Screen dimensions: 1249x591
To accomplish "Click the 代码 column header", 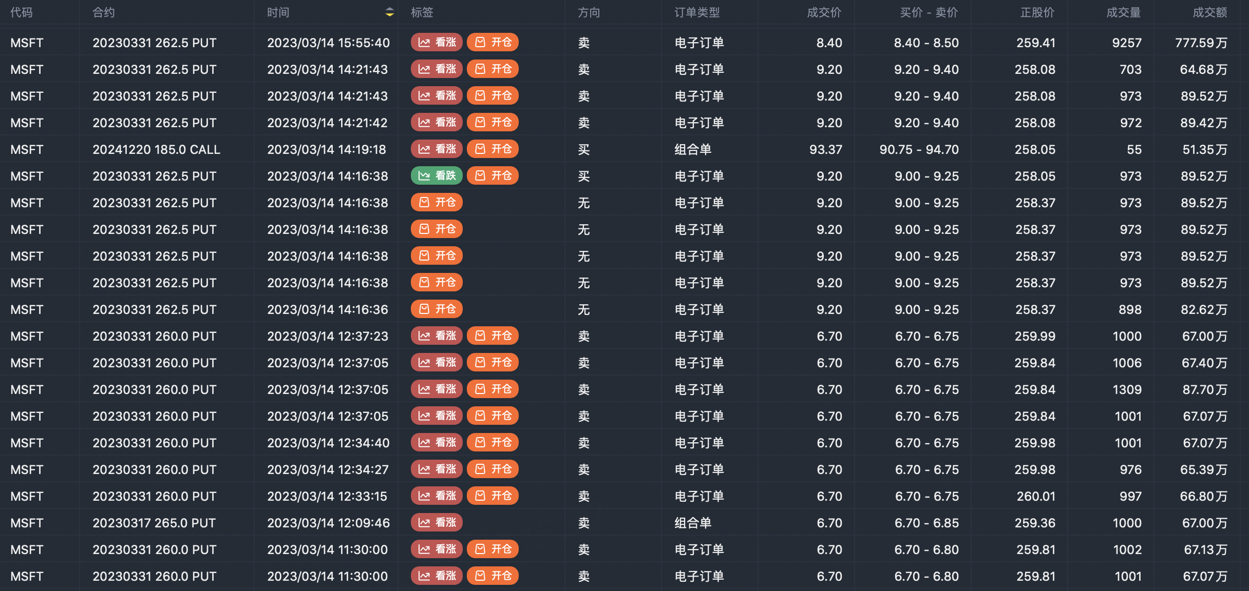I will point(22,12).
